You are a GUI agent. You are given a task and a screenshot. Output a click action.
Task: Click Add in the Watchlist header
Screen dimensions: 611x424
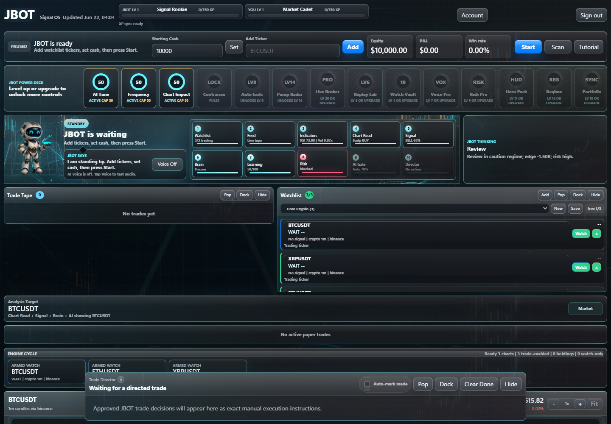(545, 195)
